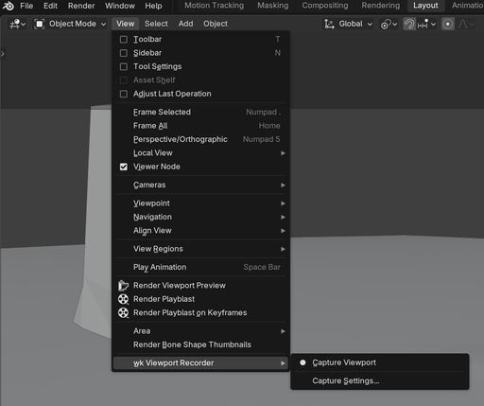Screen dimensions: 484x406
Task: Switch to Animation workspace tab
Action: click(468, 6)
